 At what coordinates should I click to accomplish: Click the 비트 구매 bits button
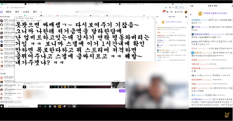coord(178,12)
